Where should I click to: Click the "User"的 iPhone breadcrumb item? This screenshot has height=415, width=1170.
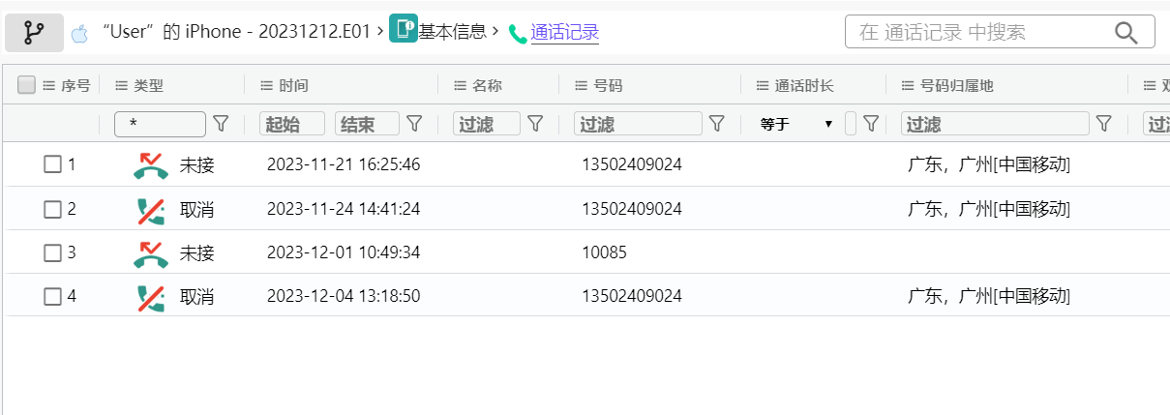pos(236,32)
